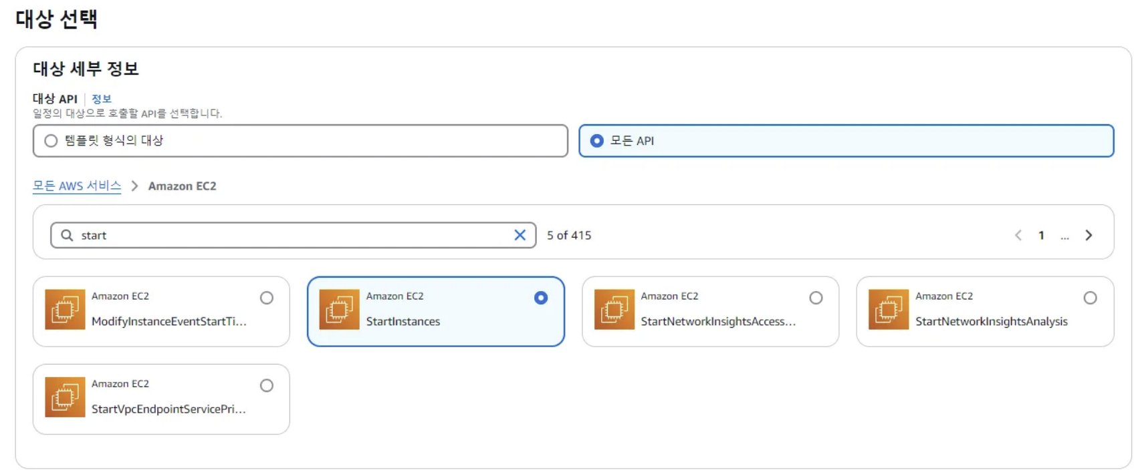1138x470 pixels.
Task: Choose the StartInstances radio button
Action: click(541, 298)
